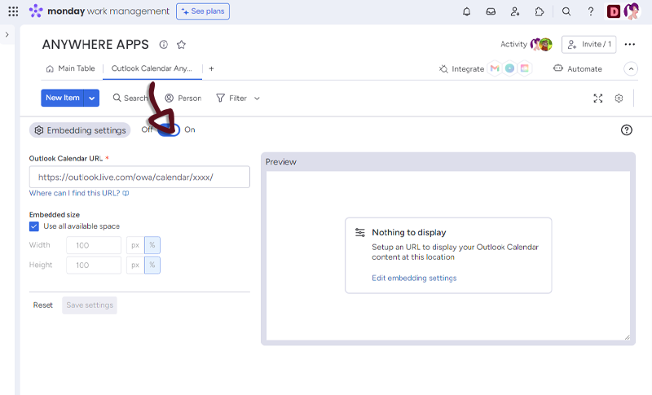
Task: Click the Outlook Calendar URL field
Action: pyautogui.click(x=139, y=177)
